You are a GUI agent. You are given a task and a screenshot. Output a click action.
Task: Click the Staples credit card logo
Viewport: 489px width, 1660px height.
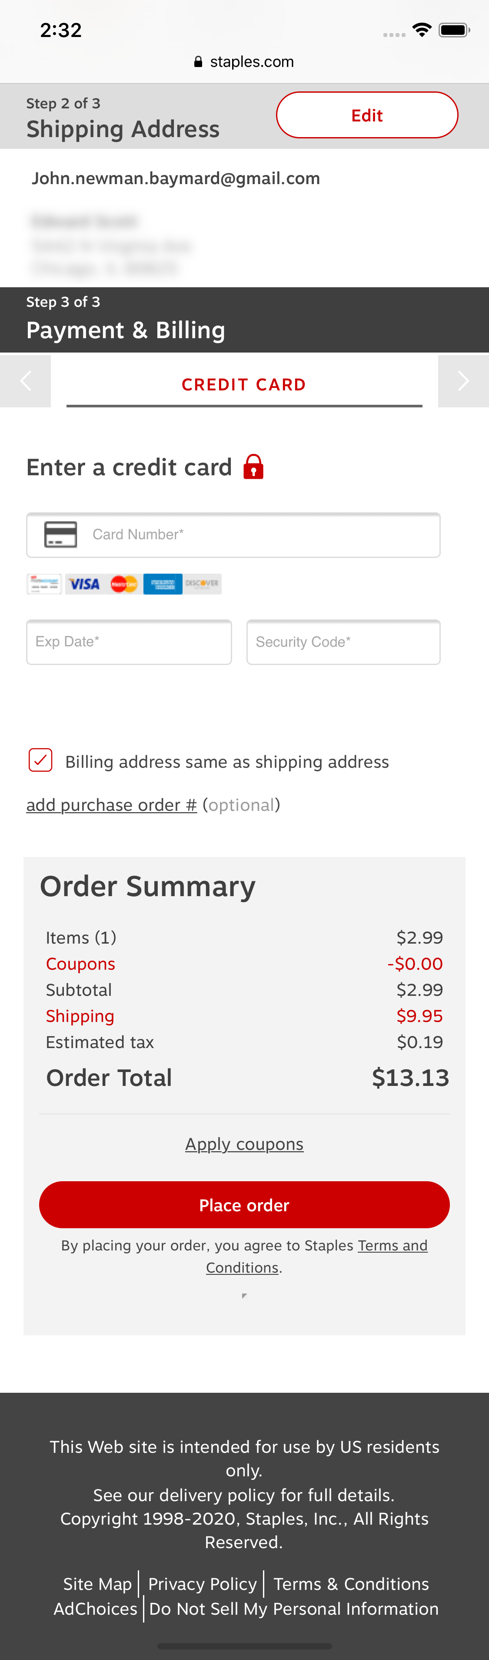tap(44, 583)
